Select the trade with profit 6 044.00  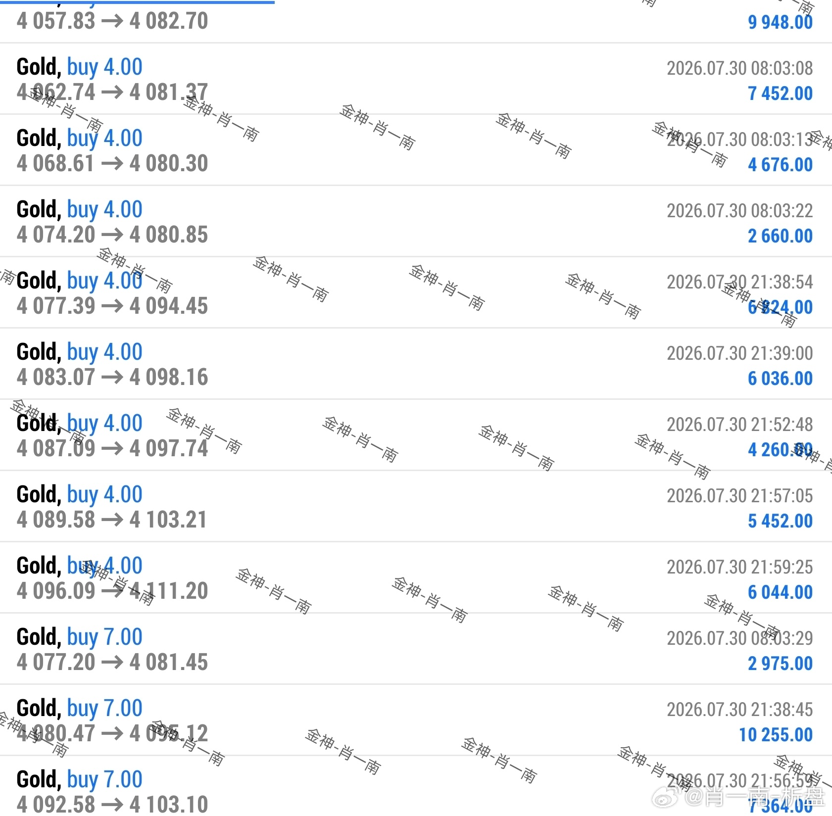(416, 578)
